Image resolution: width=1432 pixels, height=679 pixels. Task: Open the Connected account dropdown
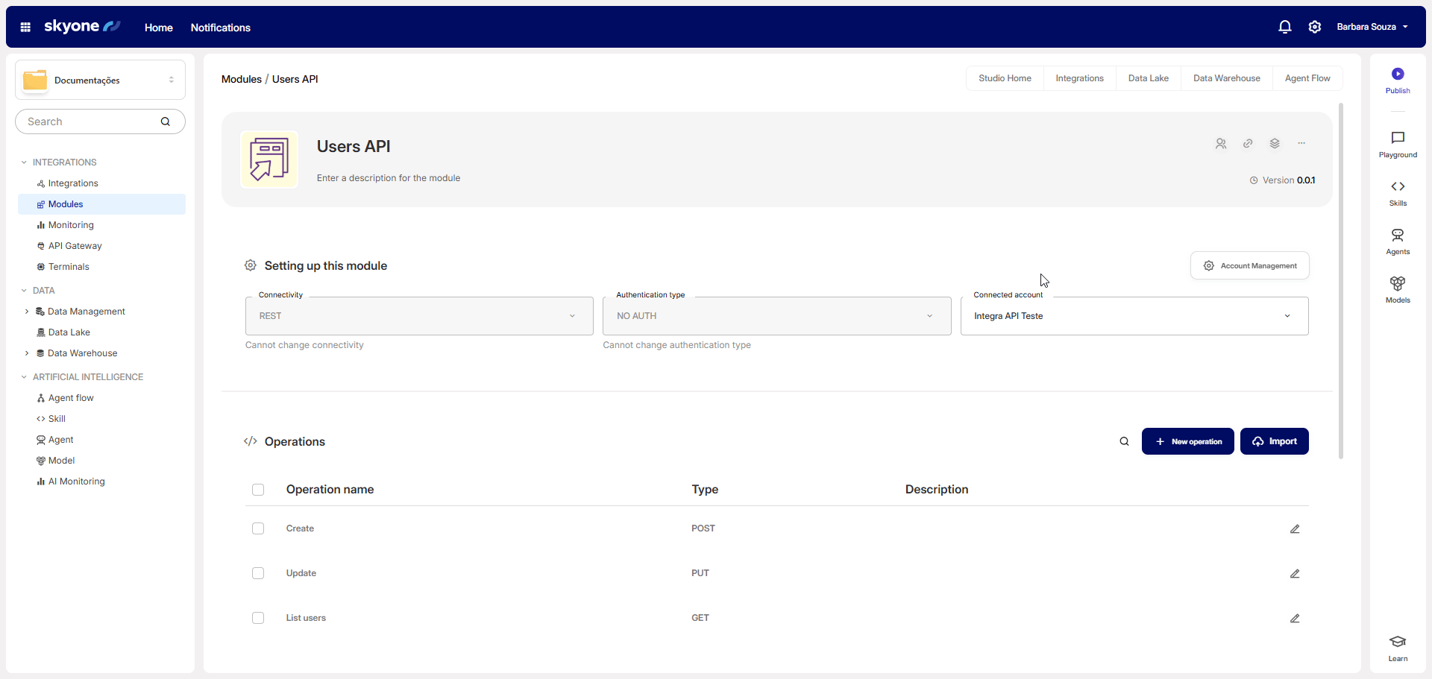point(1134,316)
